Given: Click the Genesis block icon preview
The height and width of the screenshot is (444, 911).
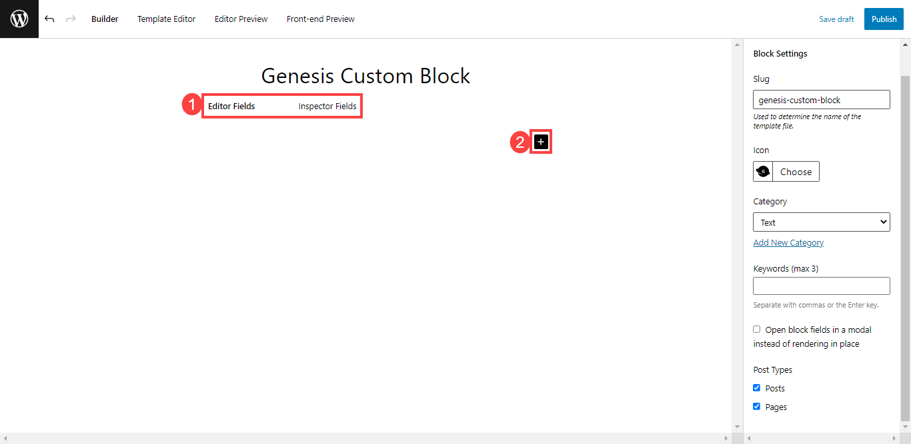Looking at the screenshot, I should 762,171.
